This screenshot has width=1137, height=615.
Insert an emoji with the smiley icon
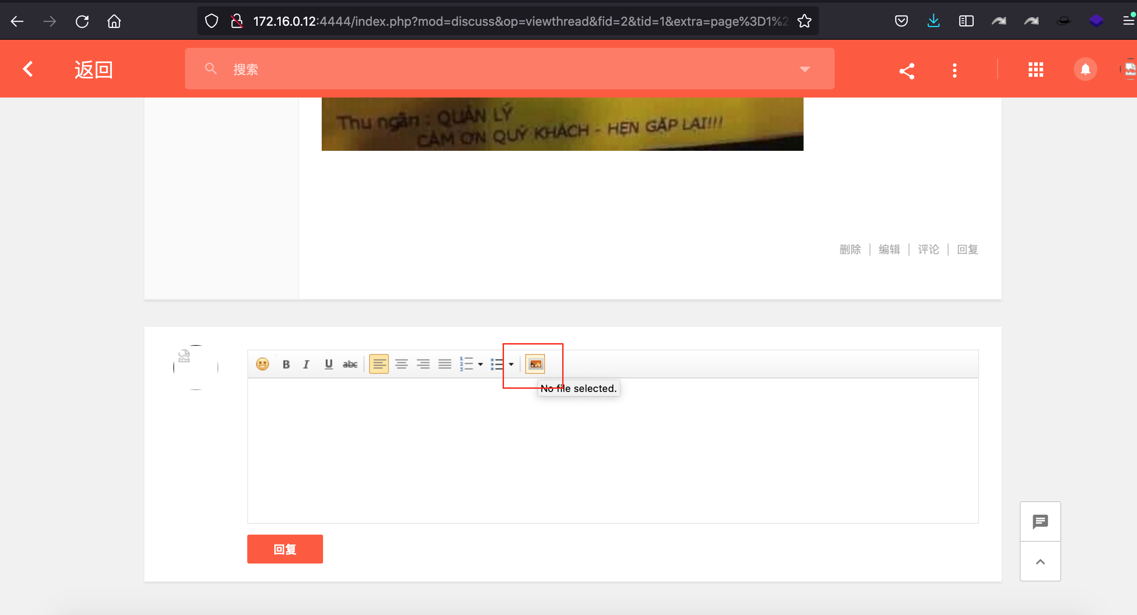pyautogui.click(x=262, y=364)
